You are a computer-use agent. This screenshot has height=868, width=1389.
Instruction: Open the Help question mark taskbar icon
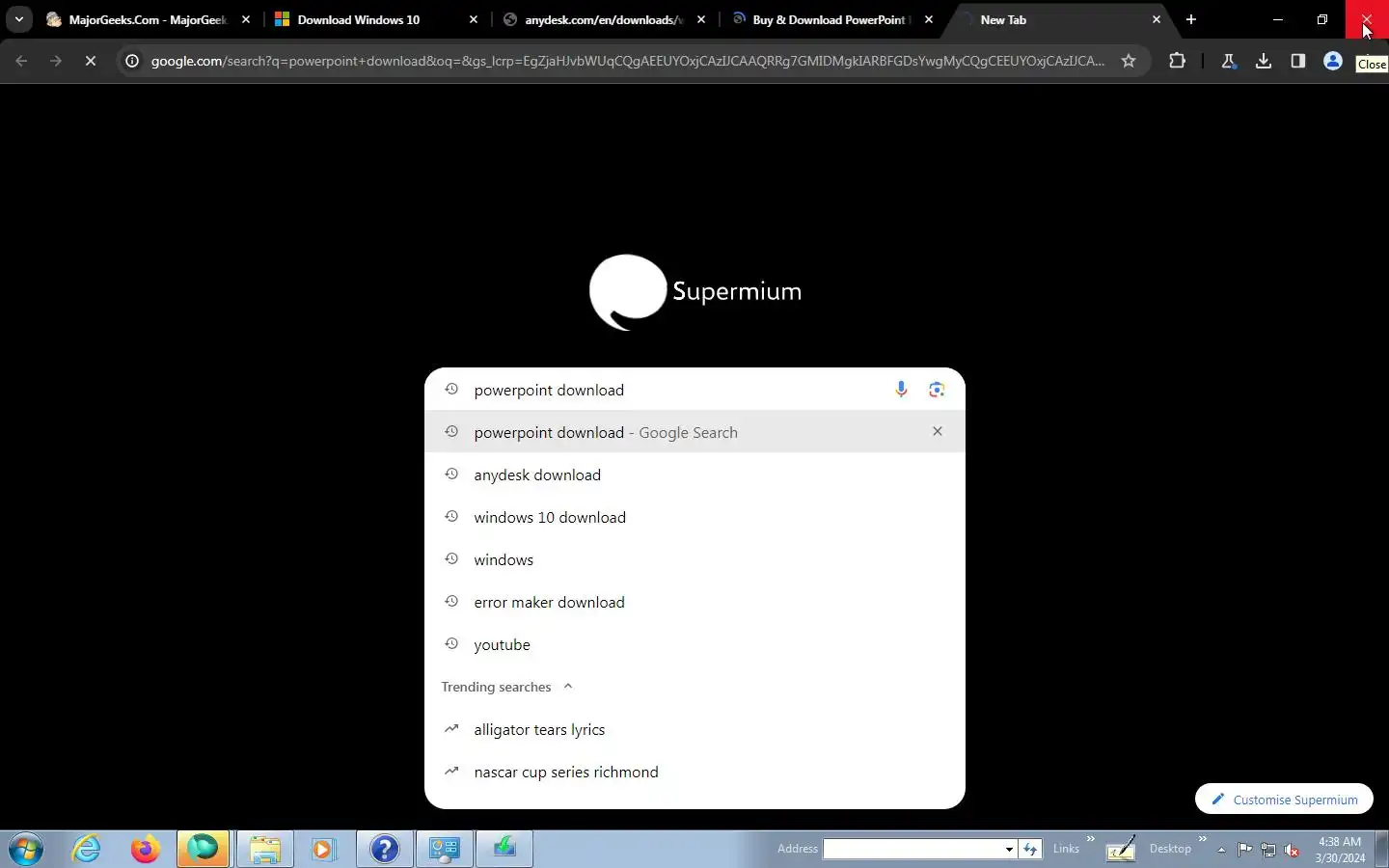[x=384, y=849]
